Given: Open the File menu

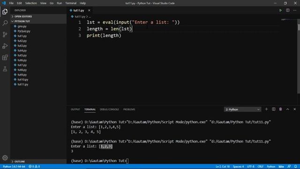Looking at the screenshot, I should pyautogui.click(x=11, y=3).
